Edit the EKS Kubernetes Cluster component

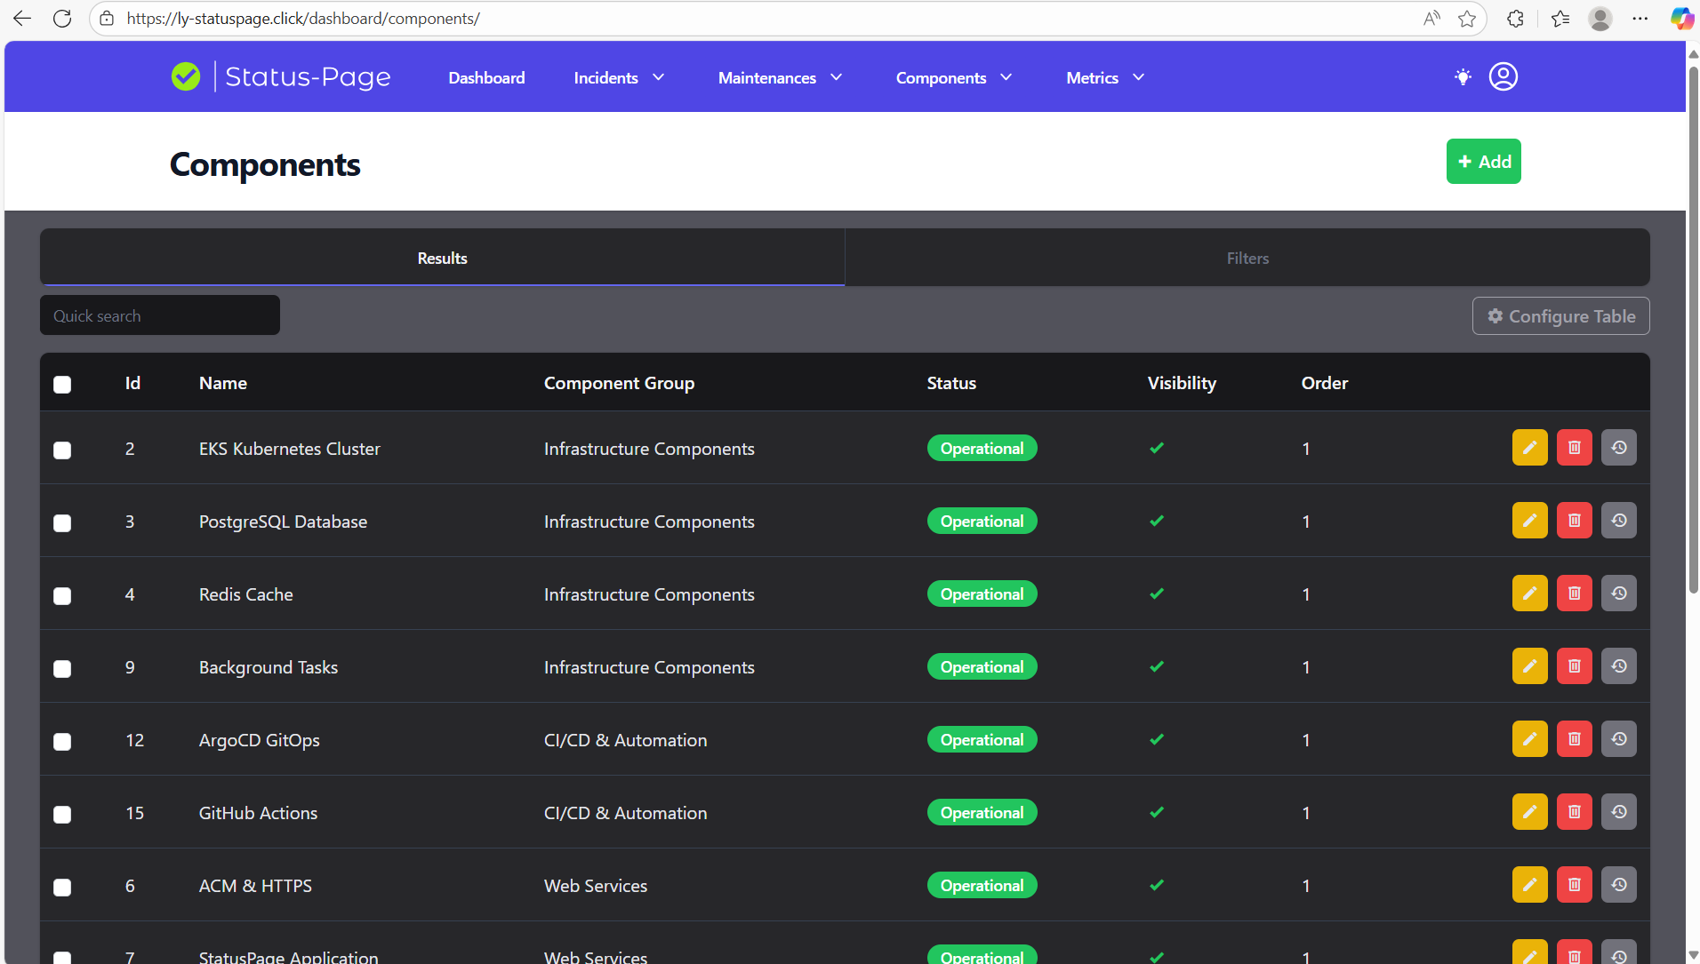point(1530,447)
